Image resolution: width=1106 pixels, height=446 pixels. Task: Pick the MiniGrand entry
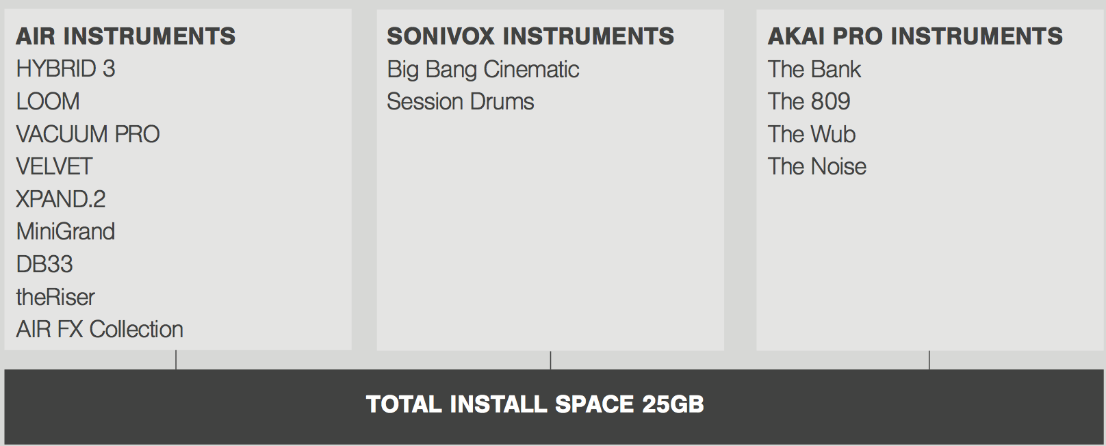pyautogui.click(x=66, y=232)
